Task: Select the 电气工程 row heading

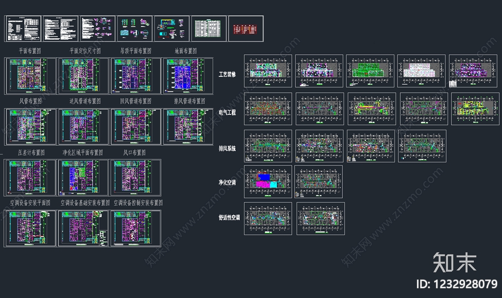Action: coord(227,112)
